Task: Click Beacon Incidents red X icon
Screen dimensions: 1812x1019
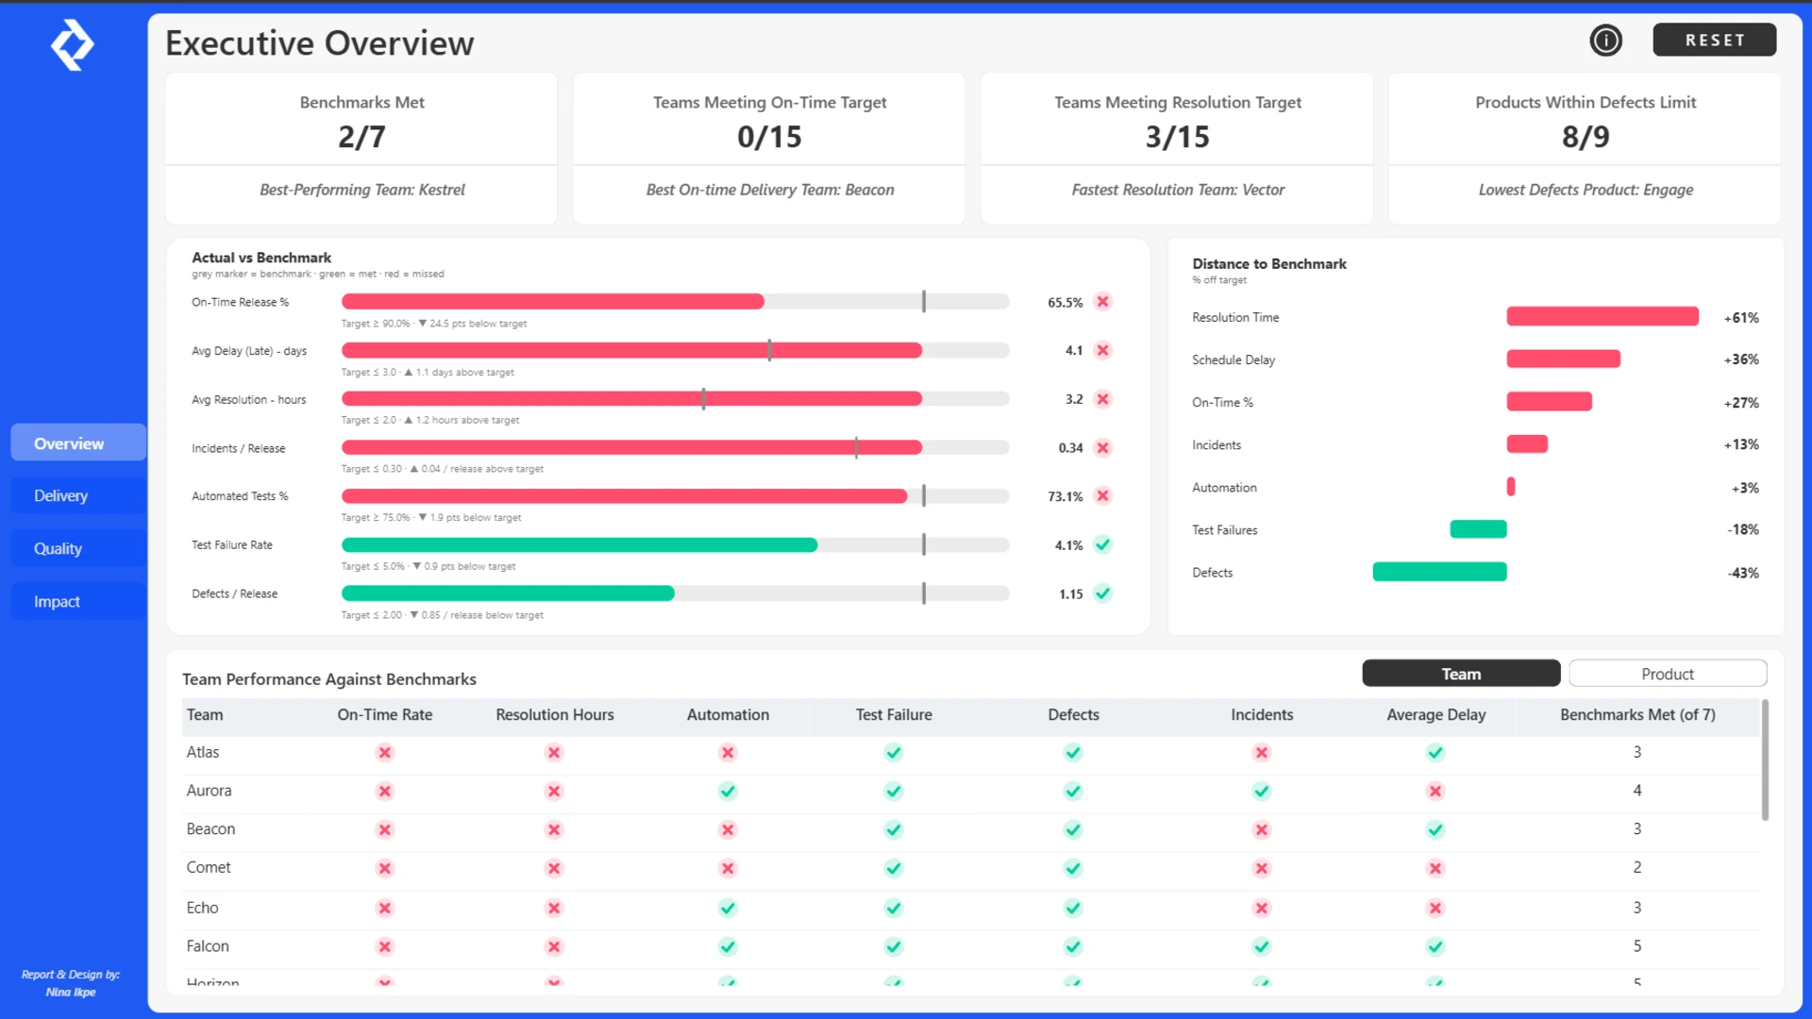Action: click(1262, 829)
